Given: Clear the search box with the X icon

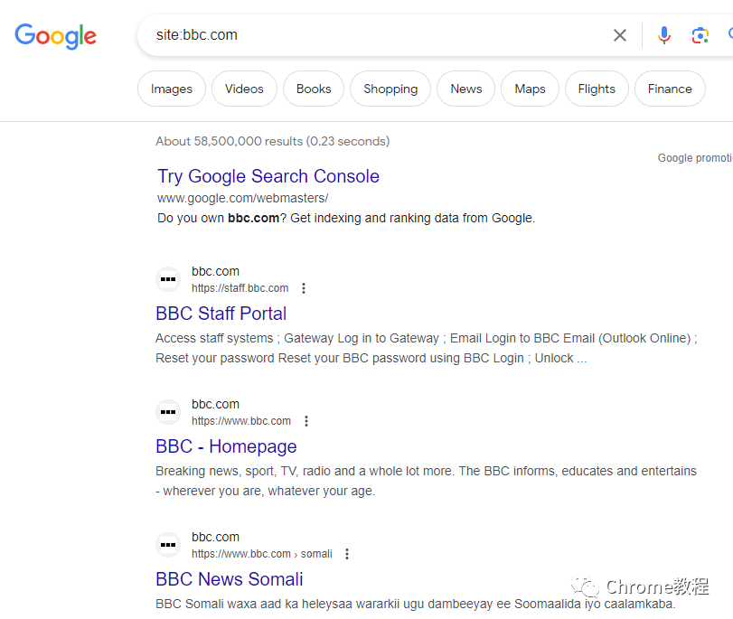Looking at the screenshot, I should click(x=620, y=35).
